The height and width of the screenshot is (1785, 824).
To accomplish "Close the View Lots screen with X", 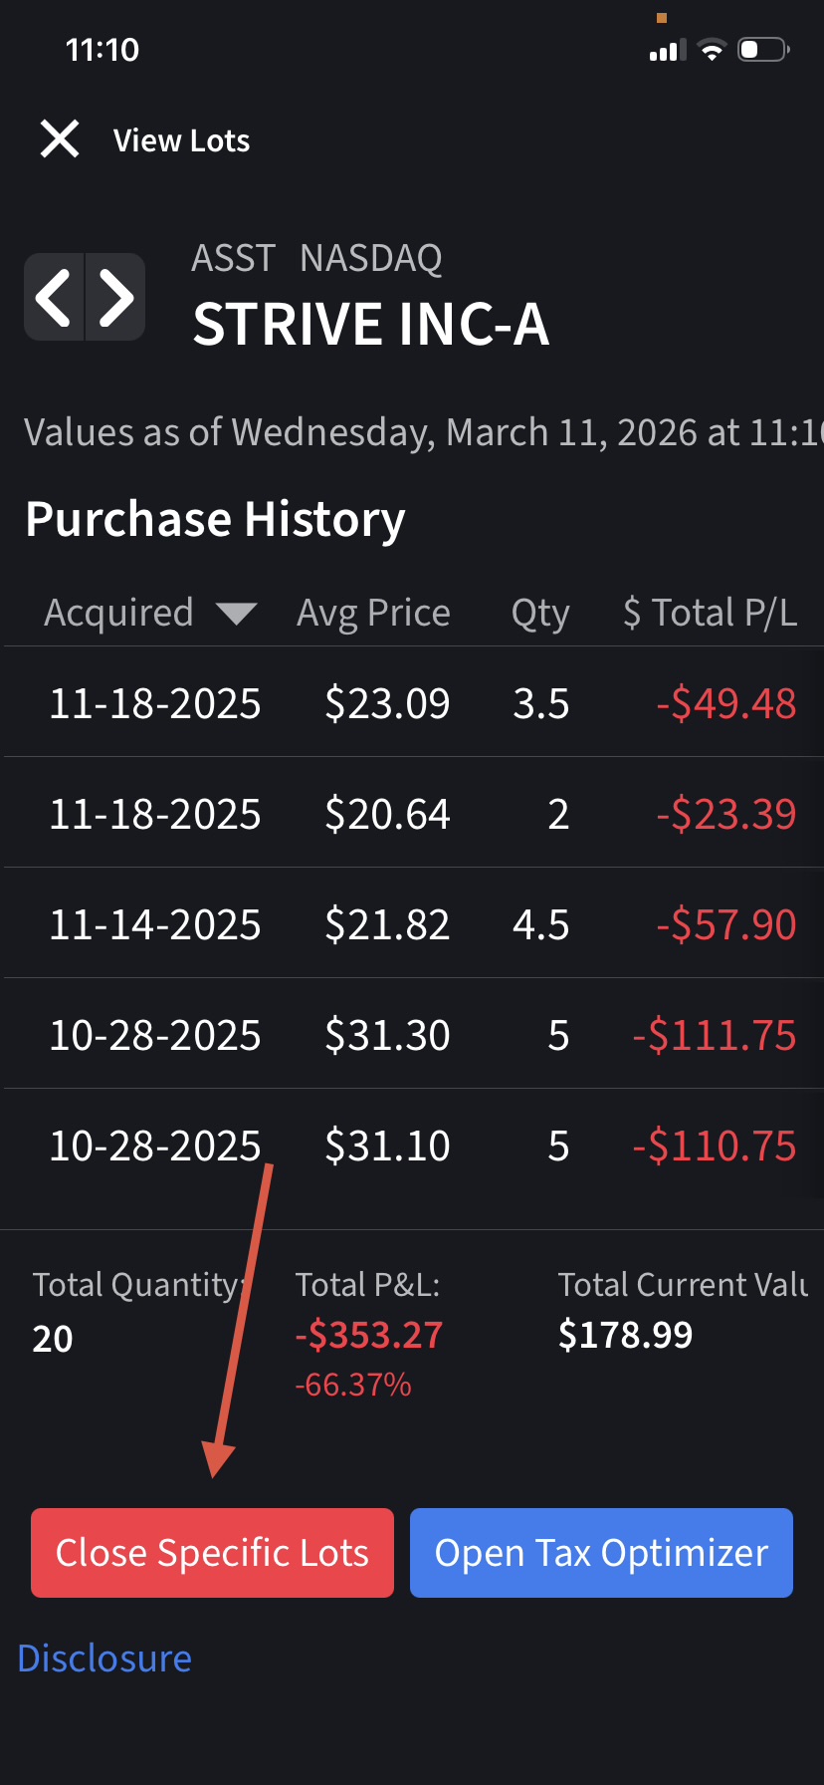I will 60,139.
